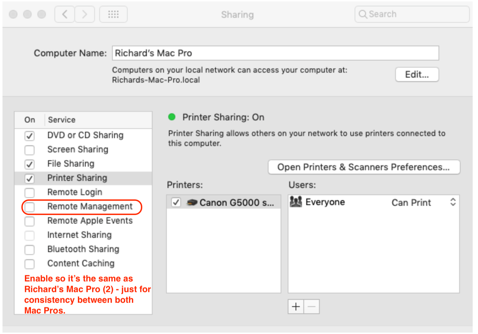Select the Screen Sharing service row
The height and width of the screenshot is (334, 478).
(x=83, y=150)
